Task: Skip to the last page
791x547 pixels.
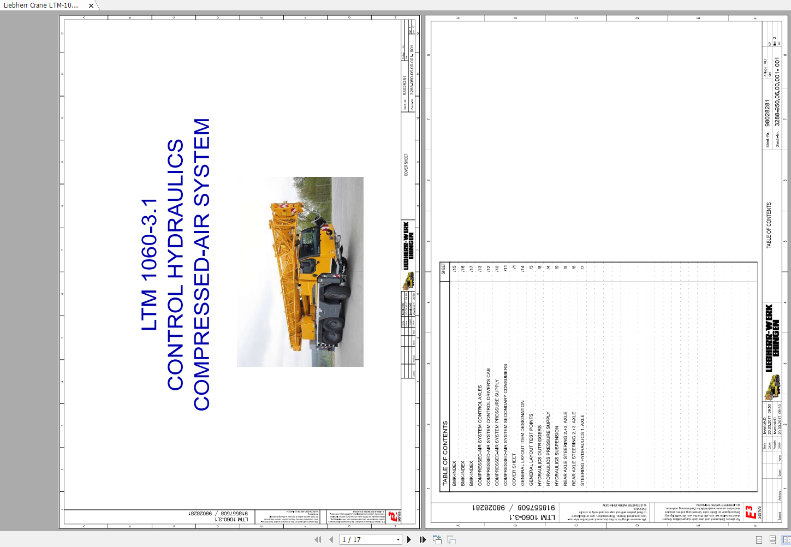Action: pos(423,539)
